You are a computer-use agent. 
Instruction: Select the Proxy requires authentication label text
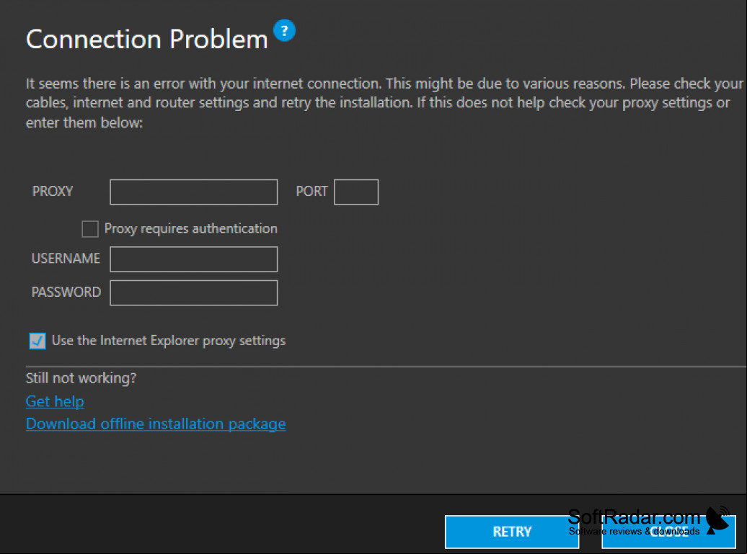tap(190, 229)
